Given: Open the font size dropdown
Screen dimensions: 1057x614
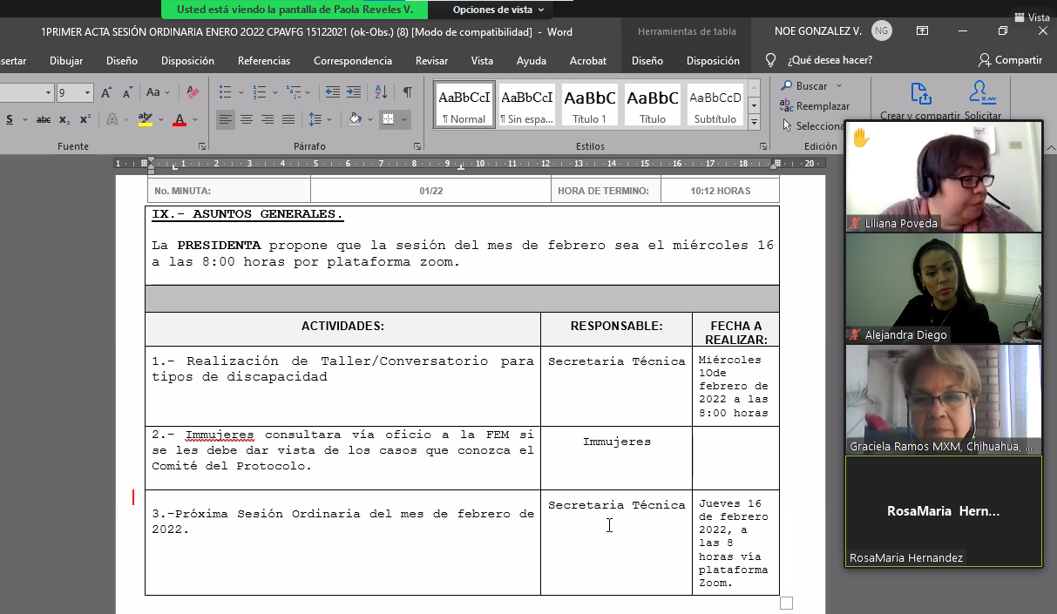Looking at the screenshot, I should (88, 92).
